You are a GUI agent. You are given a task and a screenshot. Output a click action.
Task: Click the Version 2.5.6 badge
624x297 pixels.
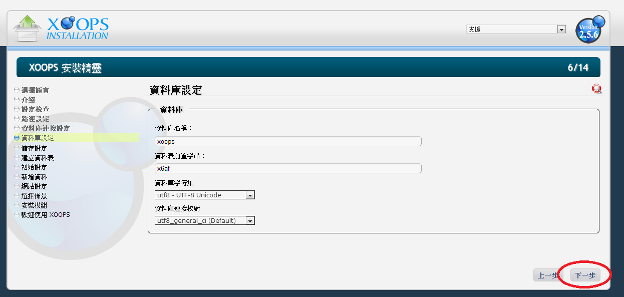click(x=590, y=30)
